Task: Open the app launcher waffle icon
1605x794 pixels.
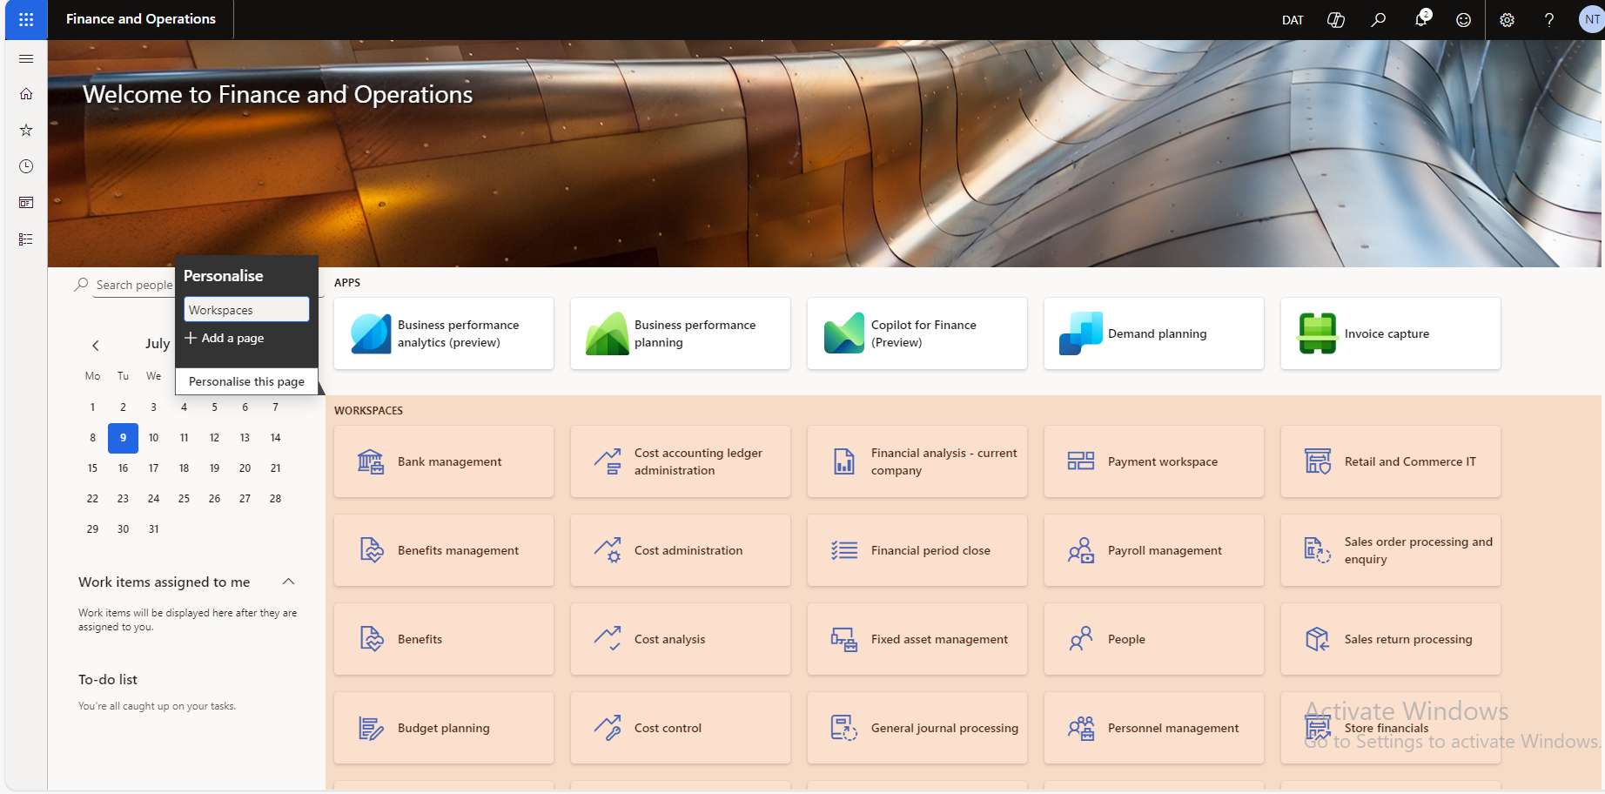Action: click(26, 19)
